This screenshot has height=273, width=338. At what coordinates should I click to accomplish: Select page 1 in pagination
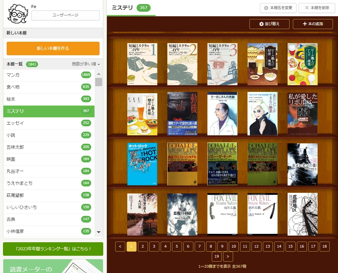coord(132,247)
